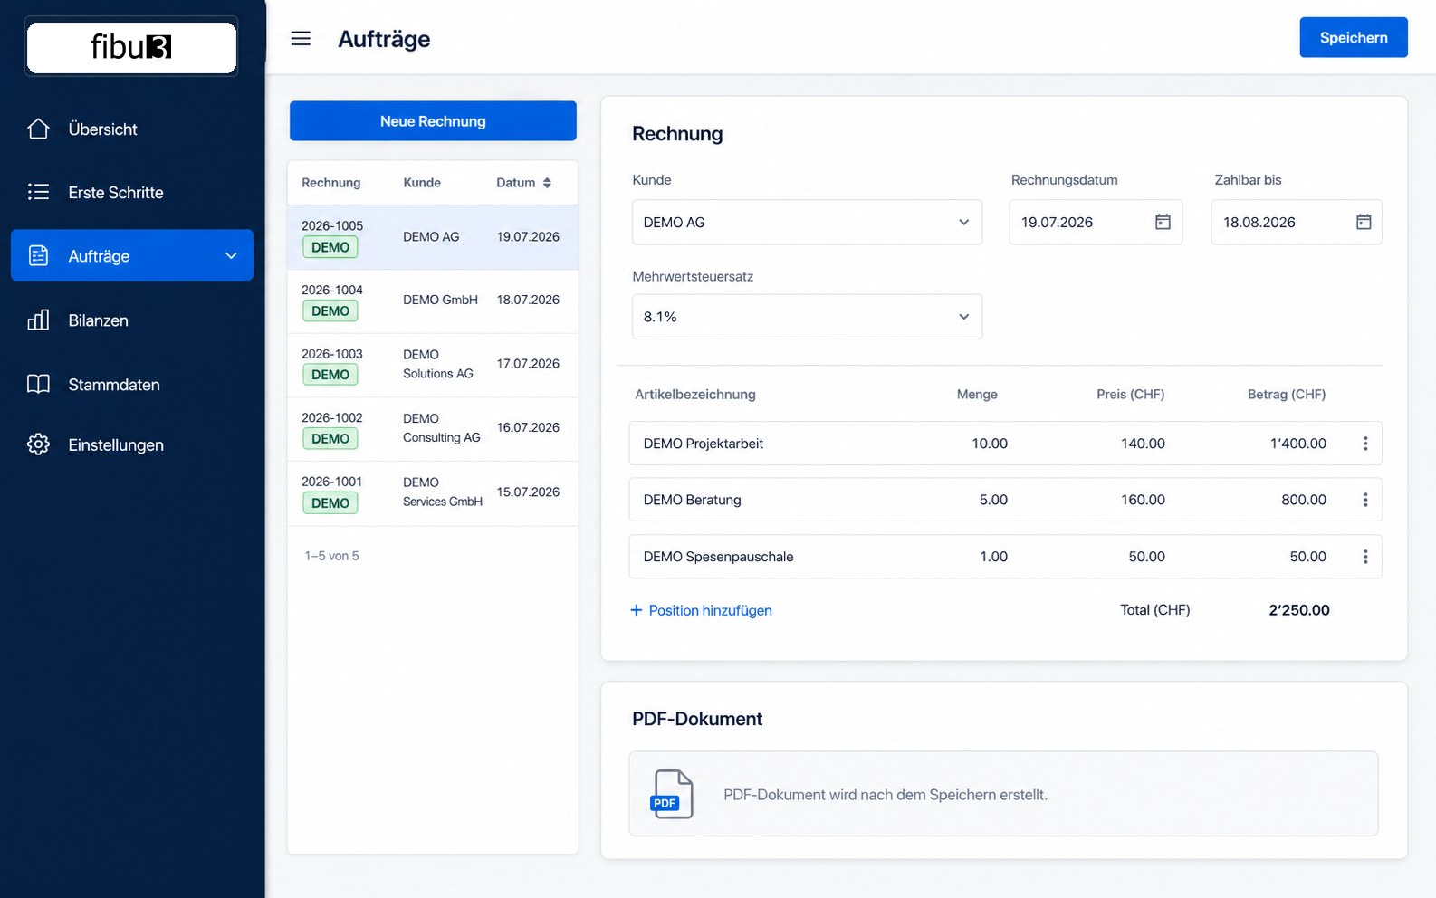
Task: Create invoice with Neue Rechnung button
Action: [x=433, y=121]
